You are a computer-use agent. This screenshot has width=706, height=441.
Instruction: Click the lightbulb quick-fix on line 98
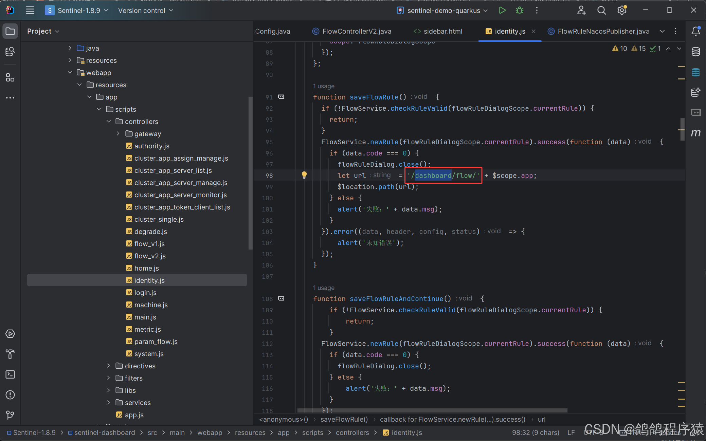tap(304, 175)
